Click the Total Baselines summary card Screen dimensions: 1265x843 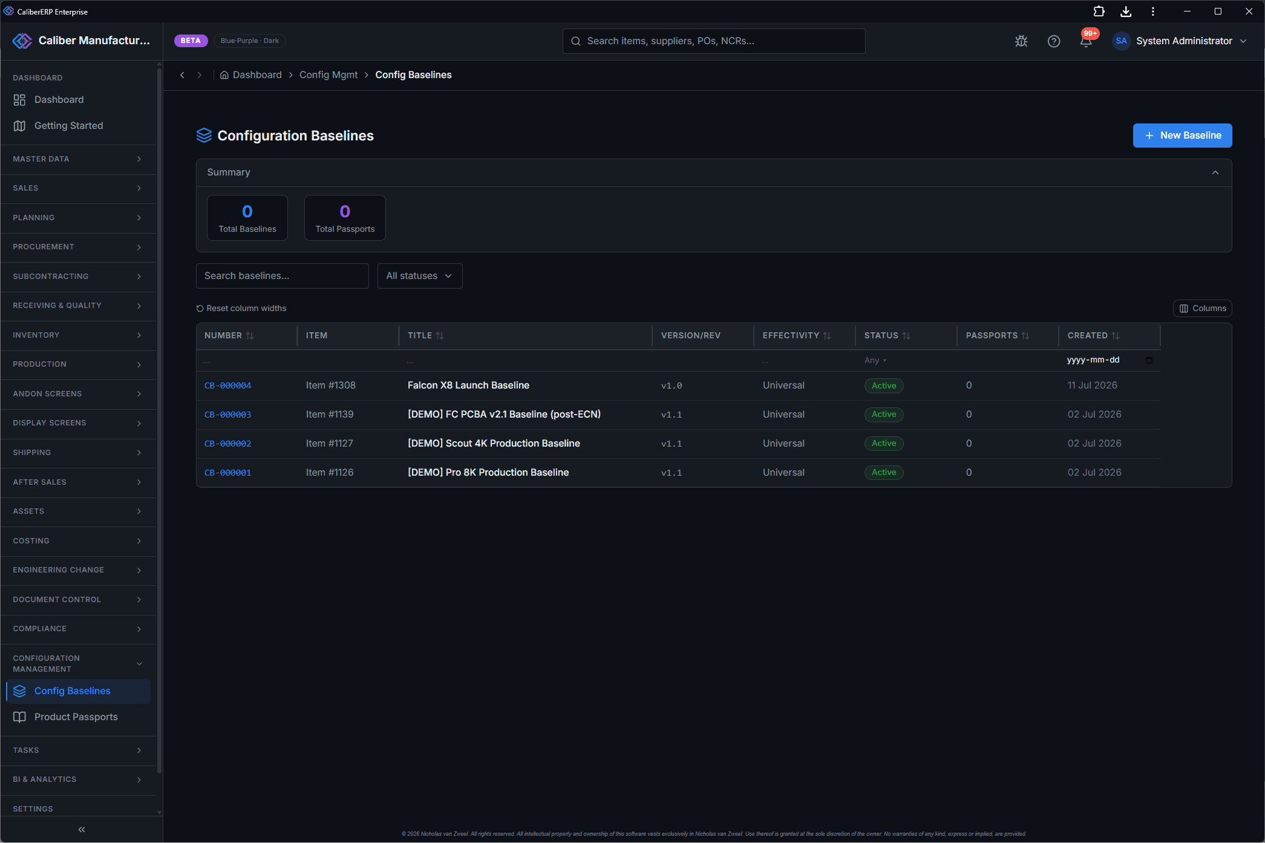pos(247,218)
